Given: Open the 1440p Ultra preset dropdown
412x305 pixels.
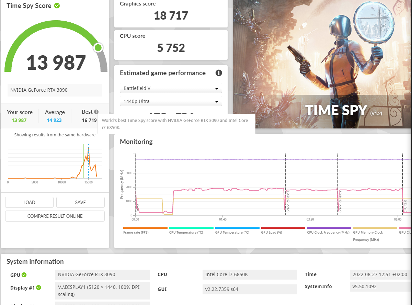Looking at the screenshot, I should [171, 101].
